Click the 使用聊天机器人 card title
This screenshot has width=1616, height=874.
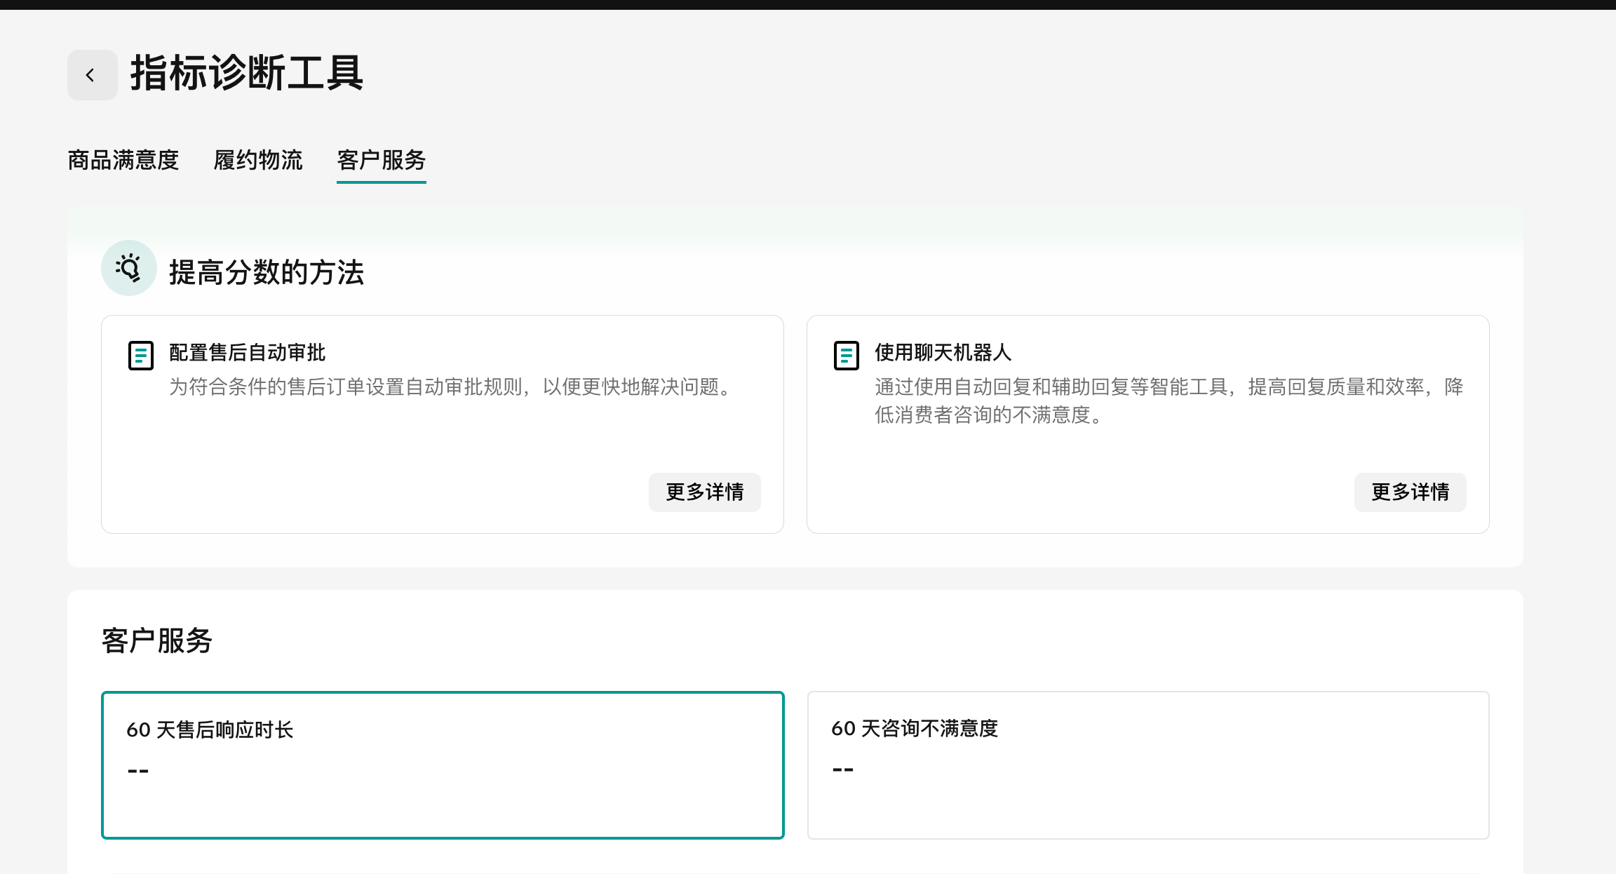pyautogui.click(x=943, y=352)
